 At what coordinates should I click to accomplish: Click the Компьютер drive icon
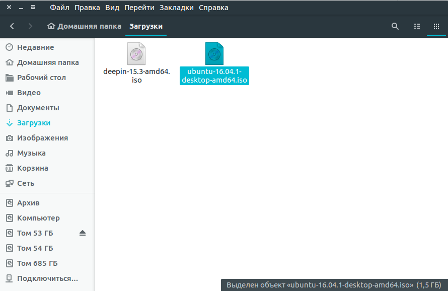[x=10, y=218]
